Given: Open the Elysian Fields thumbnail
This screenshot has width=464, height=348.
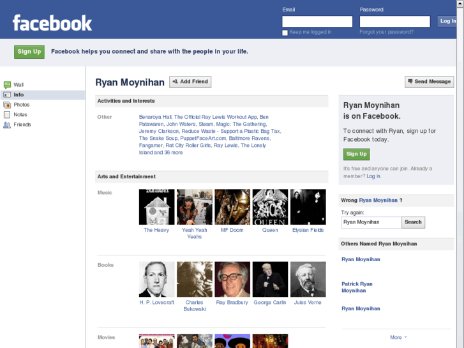Looking at the screenshot, I should click(308, 207).
